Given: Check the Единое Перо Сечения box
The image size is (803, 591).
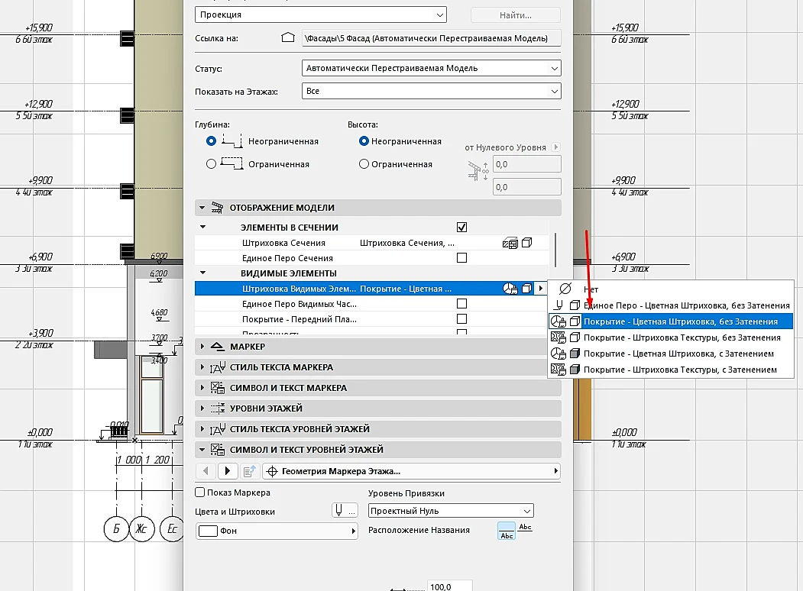Looking at the screenshot, I should tap(461, 258).
